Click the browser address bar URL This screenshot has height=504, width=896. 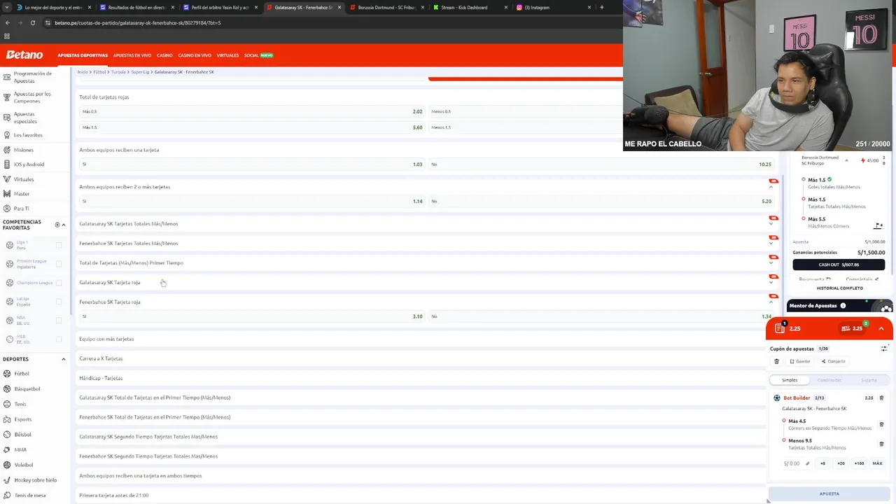pos(137,22)
